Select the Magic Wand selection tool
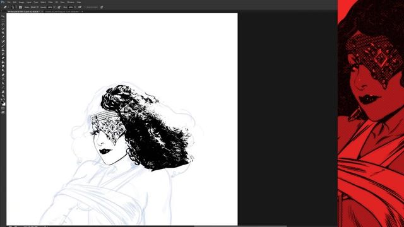 (3, 28)
